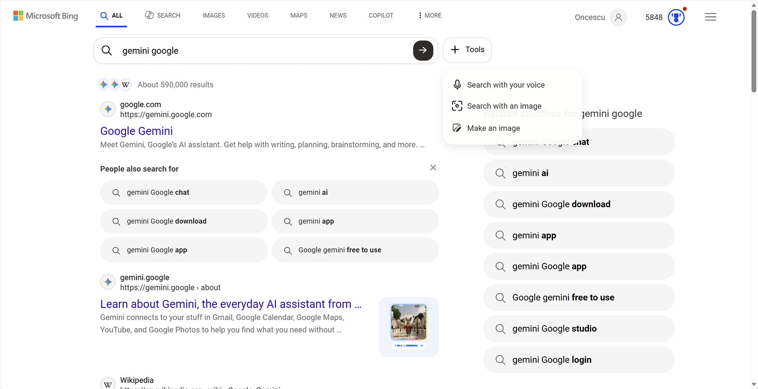Click related search gemini Google download

(x=579, y=204)
